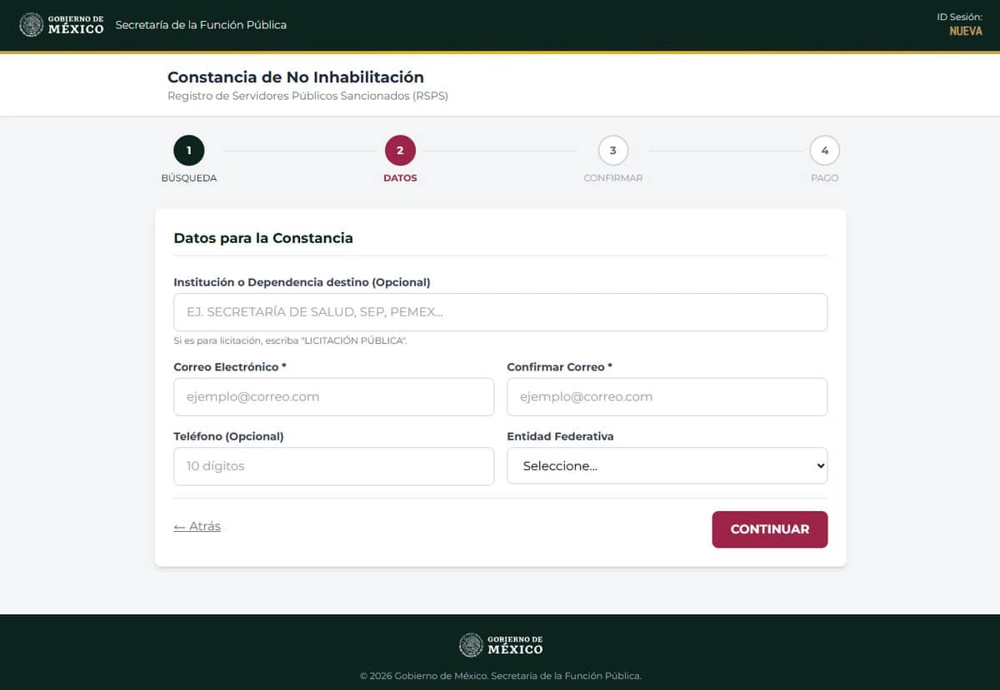Viewport: 1000px width, 690px height.
Task: Go back using the Atrás link
Action: (x=197, y=526)
